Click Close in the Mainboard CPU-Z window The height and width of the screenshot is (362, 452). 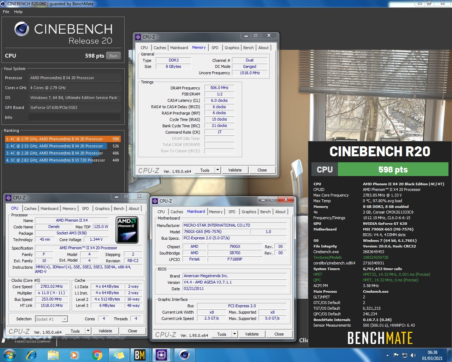coord(279,334)
